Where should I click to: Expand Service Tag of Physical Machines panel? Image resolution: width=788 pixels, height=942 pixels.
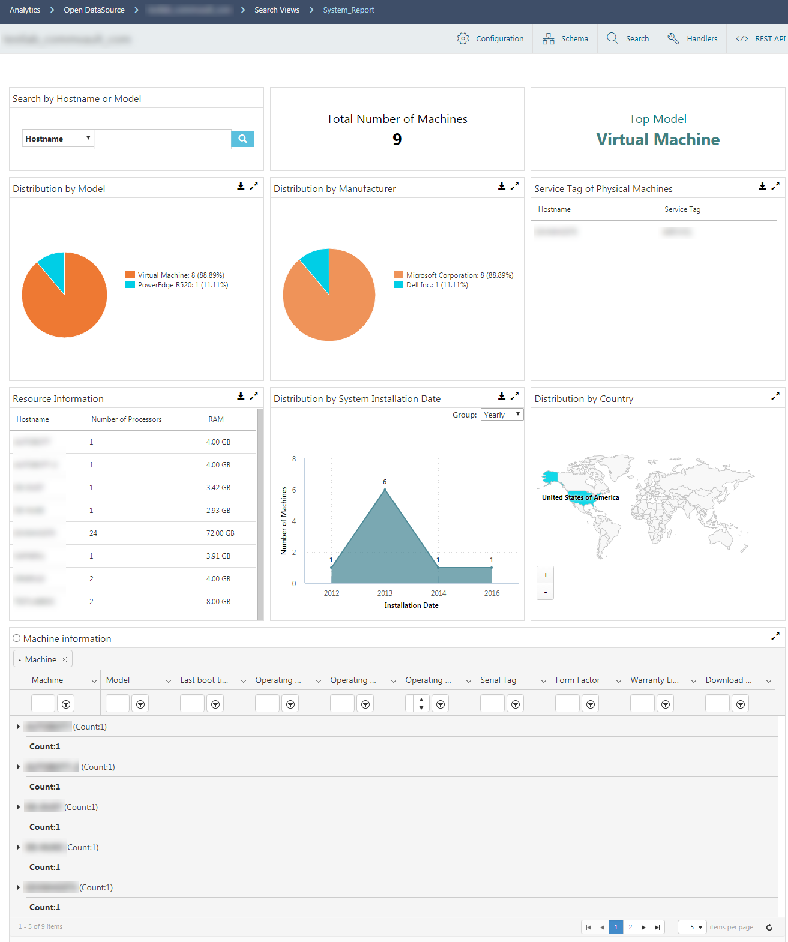pos(775,187)
